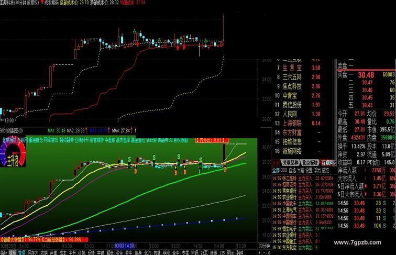Viewport: 396px width, 255px height.
Task: Click the 顶部成本价 28.02 label
Action: (104, 3)
